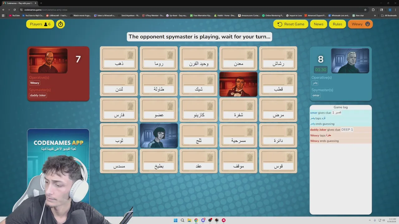
Task: Select the وحيد القرن word card
Action: point(199,58)
